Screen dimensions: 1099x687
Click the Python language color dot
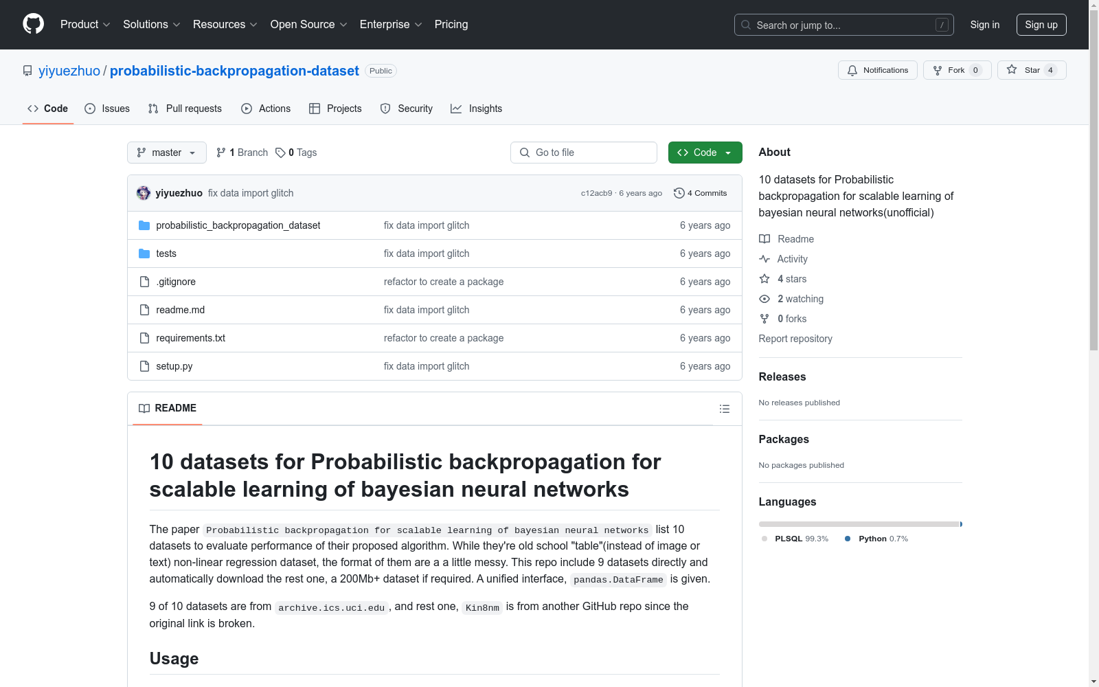click(x=848, y=539)
